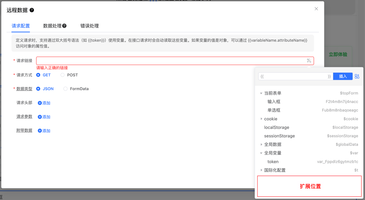
Task: Collapse the 当前表单 tree node
Action: 261,93
